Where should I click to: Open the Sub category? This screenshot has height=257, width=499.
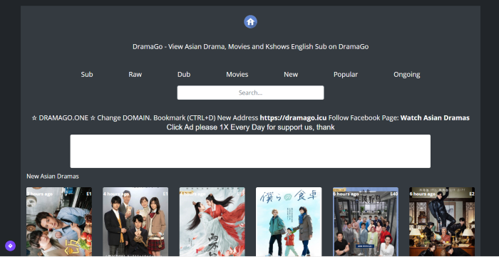[87, 74]
